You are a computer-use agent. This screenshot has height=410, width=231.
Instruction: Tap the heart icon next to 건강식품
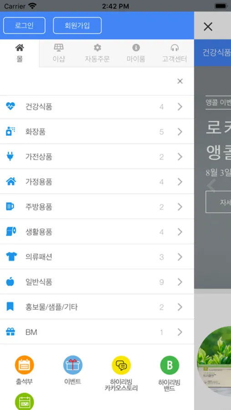click(x=10, y=107)
